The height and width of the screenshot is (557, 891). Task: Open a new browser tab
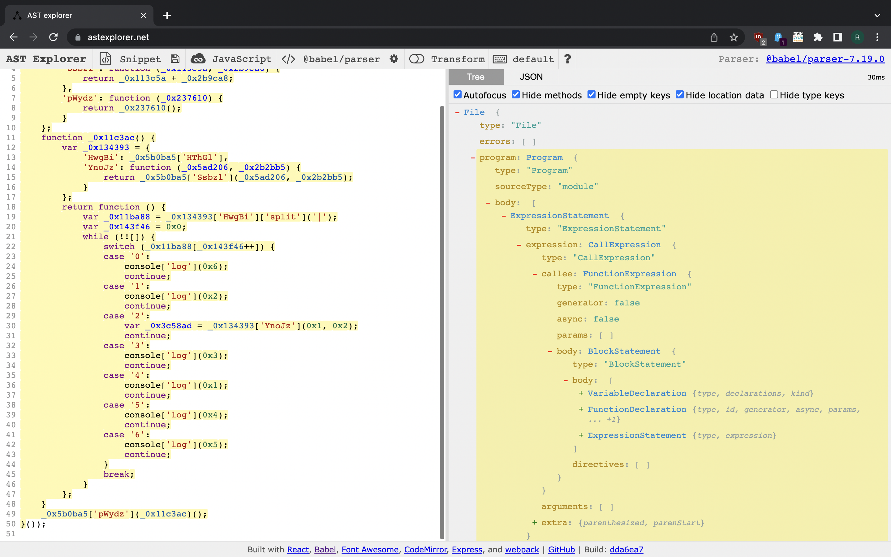point(167,15)
